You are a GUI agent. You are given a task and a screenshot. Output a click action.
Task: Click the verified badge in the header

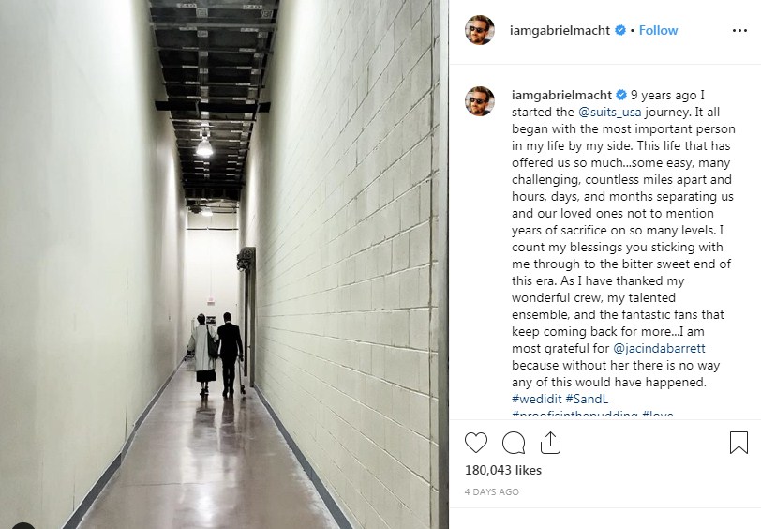(x=620, y=30)
